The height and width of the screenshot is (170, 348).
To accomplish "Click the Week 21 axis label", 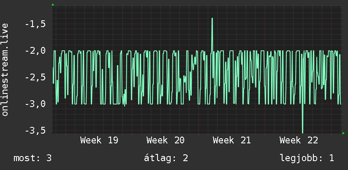I will click(232, 140).
